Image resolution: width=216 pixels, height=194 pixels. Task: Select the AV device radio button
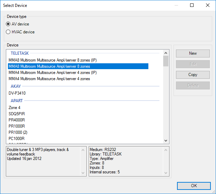point(8,24)
